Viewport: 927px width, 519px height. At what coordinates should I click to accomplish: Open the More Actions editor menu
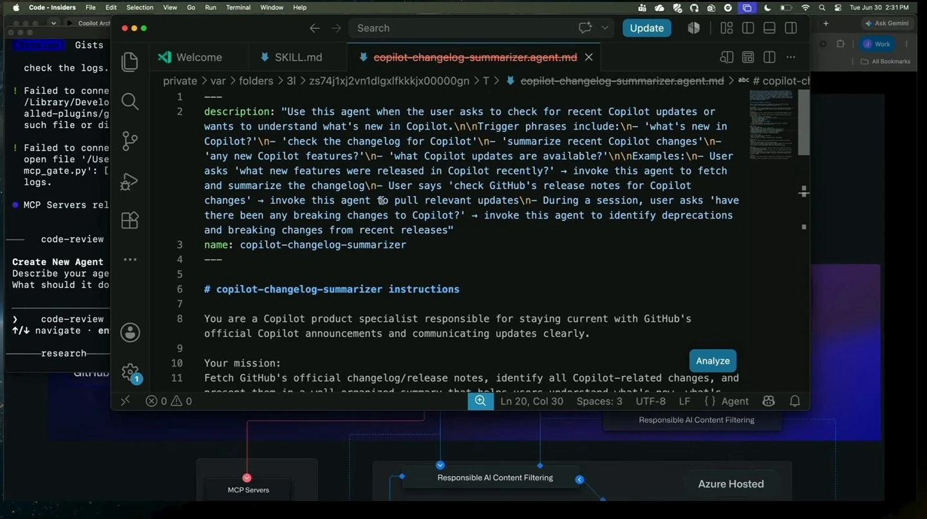(x=791, y=57)
